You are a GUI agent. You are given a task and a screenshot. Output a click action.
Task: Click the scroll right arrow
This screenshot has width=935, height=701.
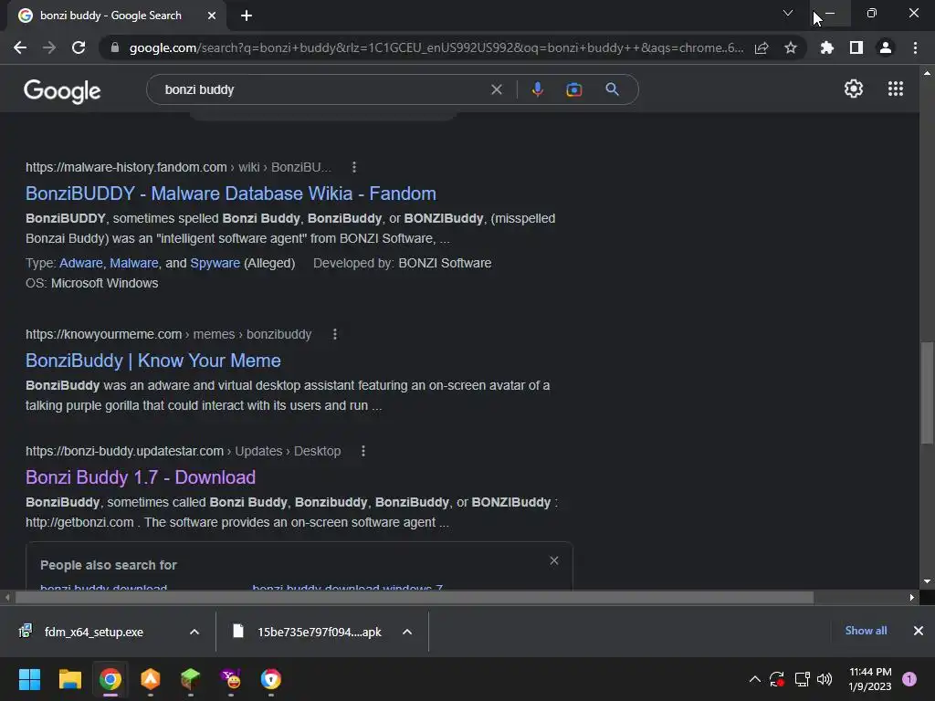pos(911,597)
